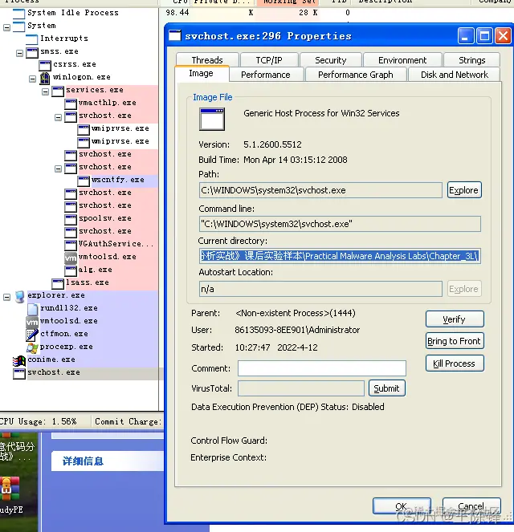
Task: Collapse the winlogon.exe tree node
Action: (x=33, y=79)
